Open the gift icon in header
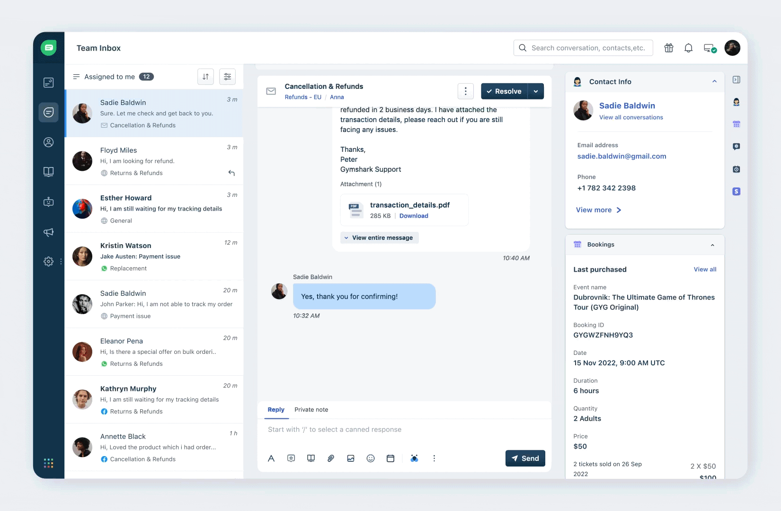Screen dimensions: 781x511 coord(668,48)
